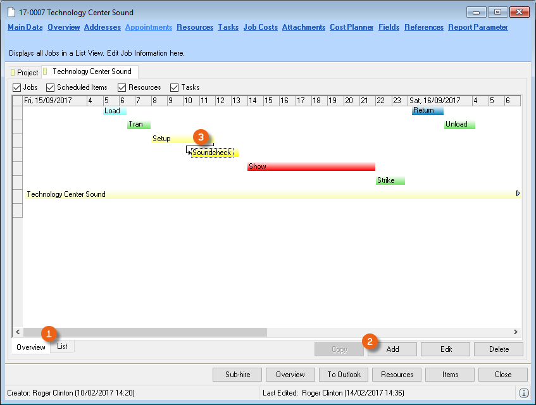Screen dimensions: 536x405
Task: Select the red Show bar in timeline
Action: [311, 166]
